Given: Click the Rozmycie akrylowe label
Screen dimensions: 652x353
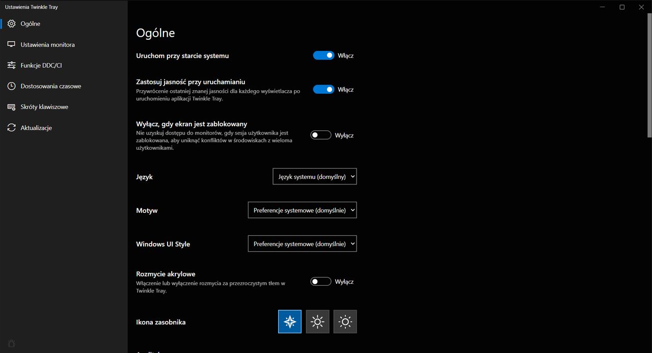Looking at the screenshot, I should (166, 274).
